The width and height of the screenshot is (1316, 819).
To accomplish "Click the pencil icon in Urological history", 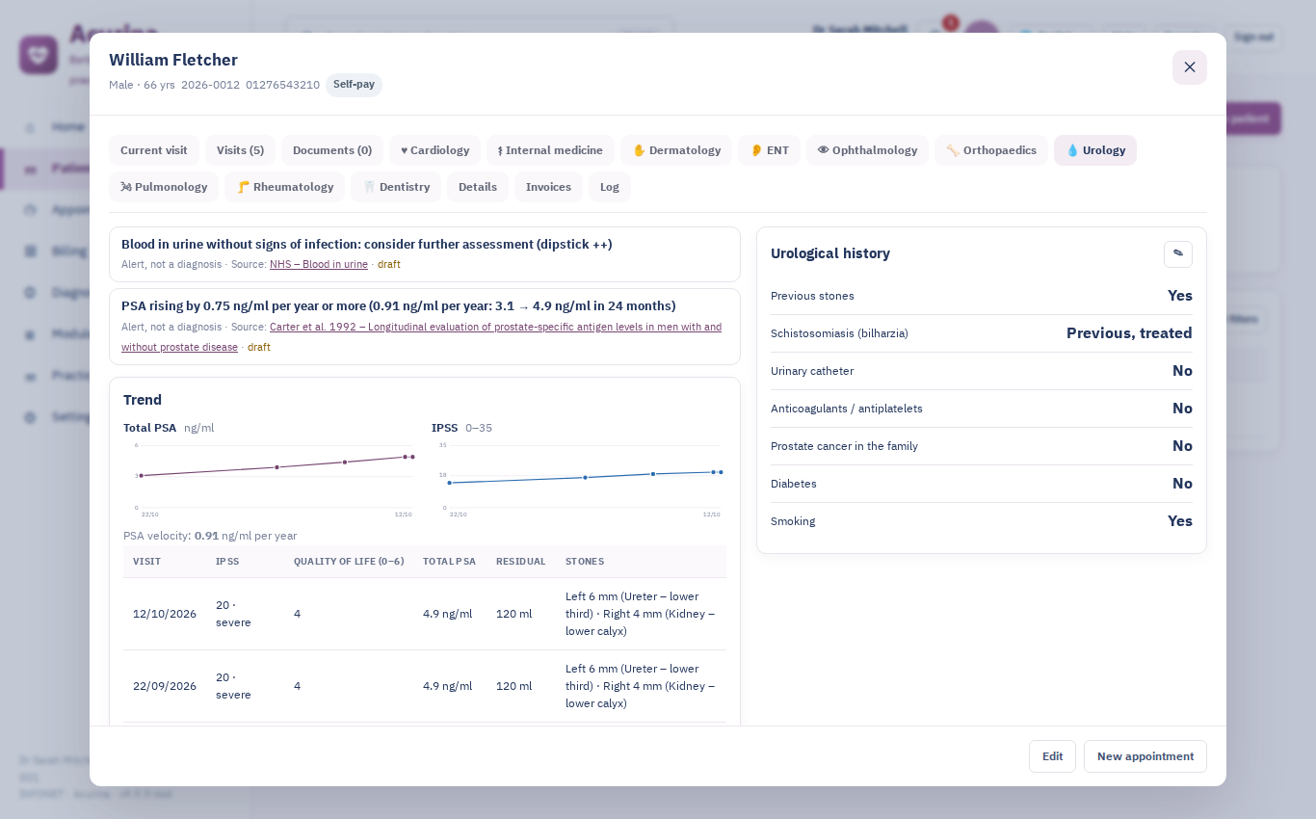I will click(x=1178, y=254).
